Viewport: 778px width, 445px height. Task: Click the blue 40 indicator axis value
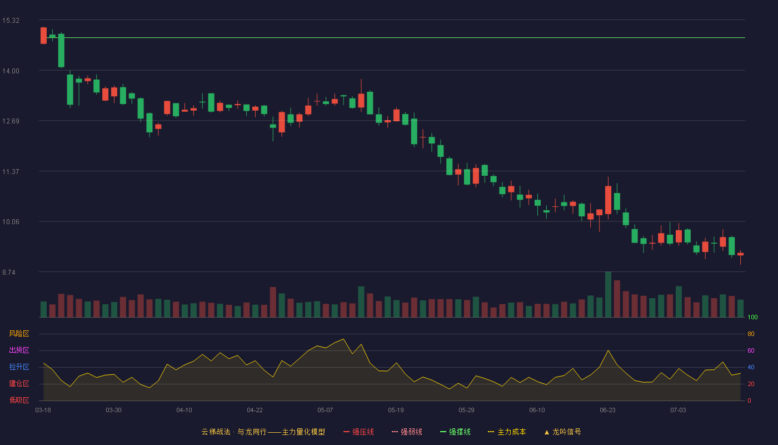751,368
